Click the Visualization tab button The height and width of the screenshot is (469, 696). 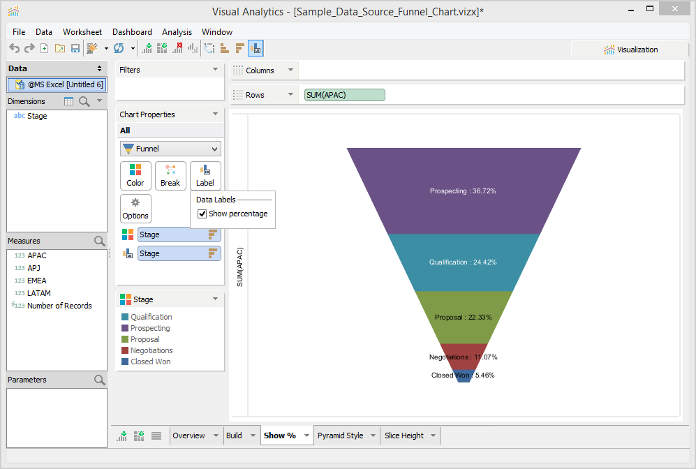pos(630,50)
